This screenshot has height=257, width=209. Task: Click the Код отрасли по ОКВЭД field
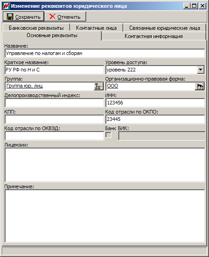pos(54,136)
